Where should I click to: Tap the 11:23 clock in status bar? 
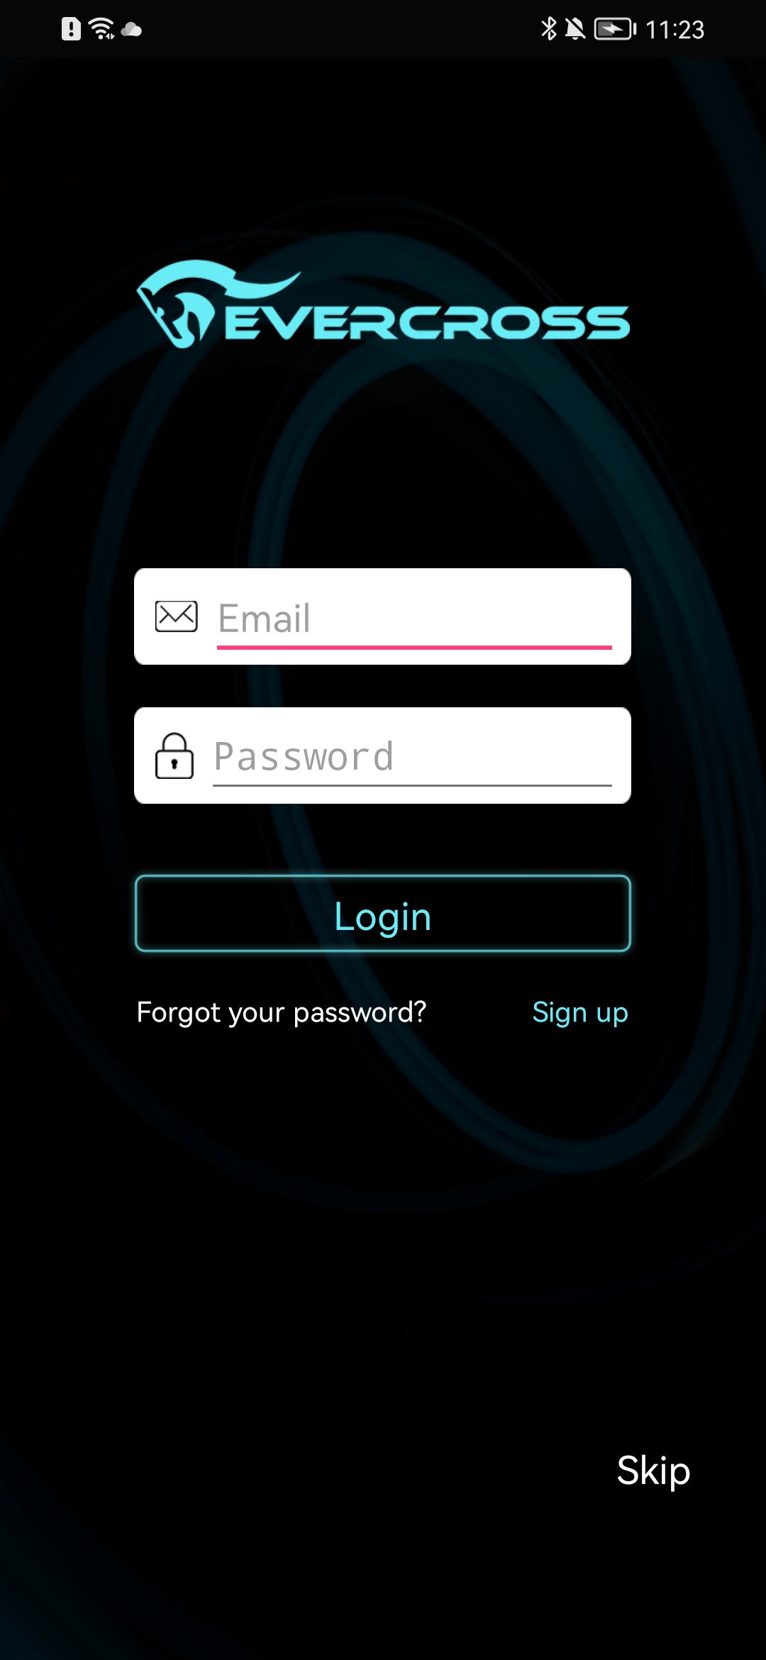click(675, 30)
